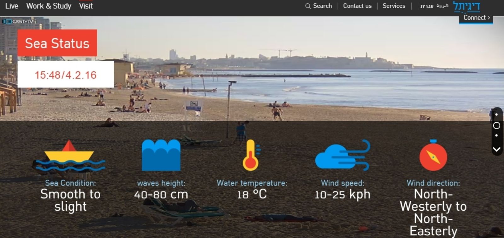
Task: Open the Live menu
Action: (12, 6)
